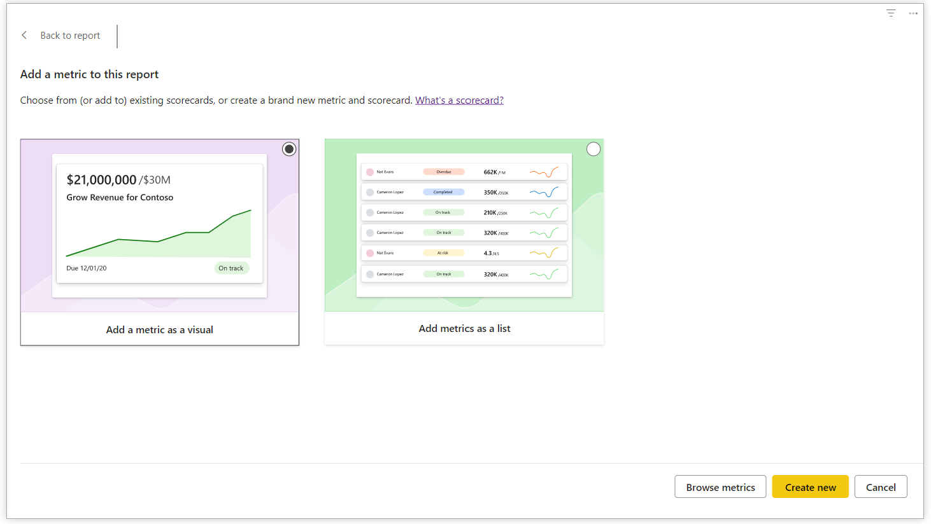Click the Browse metrics button
Viewport: 931px width, 524px height.
[x=720, y=486]
